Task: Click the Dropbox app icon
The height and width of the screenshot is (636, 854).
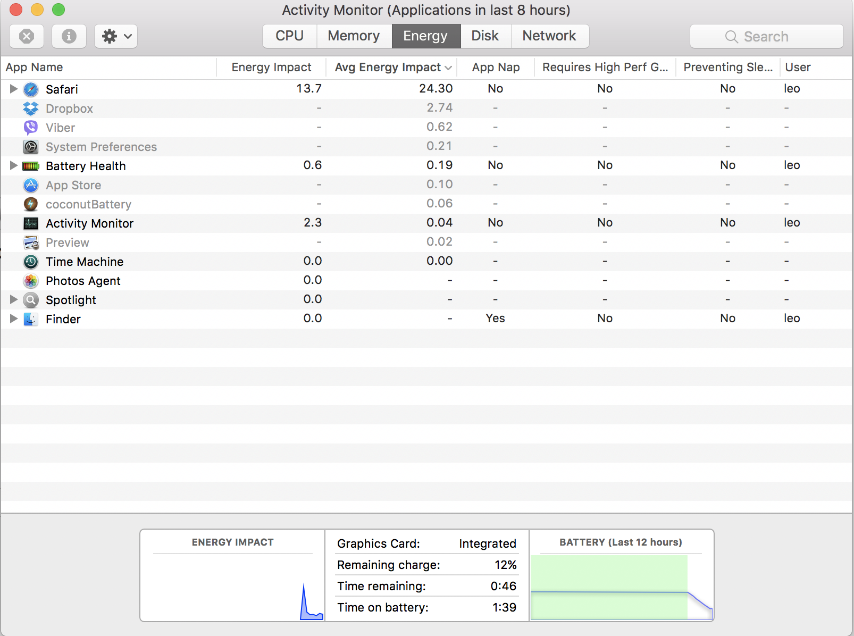Action: pos(31,108)
